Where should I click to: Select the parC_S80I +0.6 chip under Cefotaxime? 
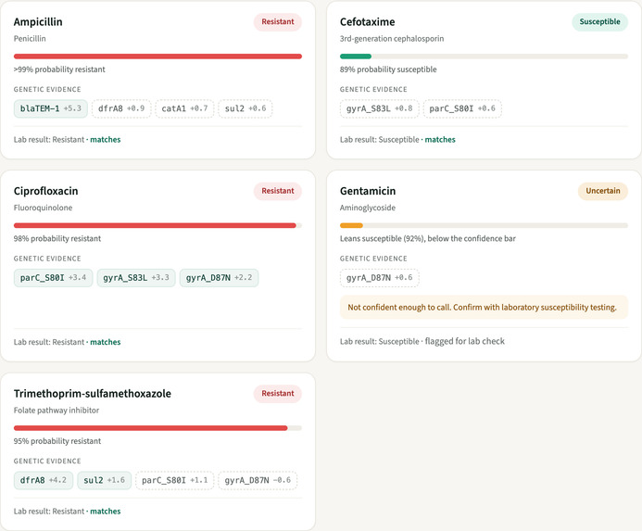pyautogui.click(x=462, y=108)
